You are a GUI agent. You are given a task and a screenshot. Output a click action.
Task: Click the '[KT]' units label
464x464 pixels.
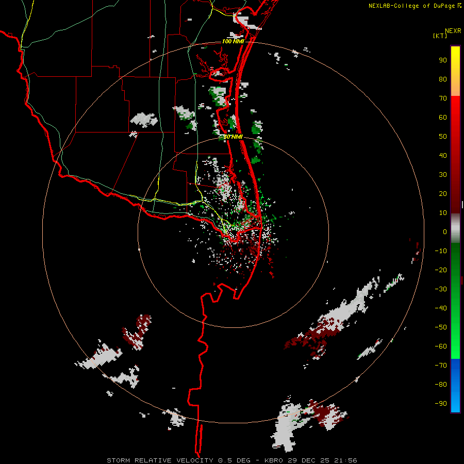[x=440, y=36]
